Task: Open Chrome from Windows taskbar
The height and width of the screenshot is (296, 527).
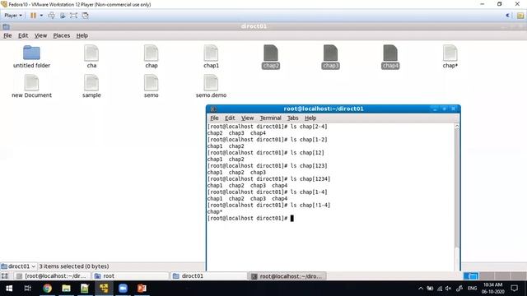Action: click(48, 289)
